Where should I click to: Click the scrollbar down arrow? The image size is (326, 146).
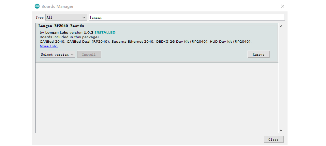(x=281, y=130)
